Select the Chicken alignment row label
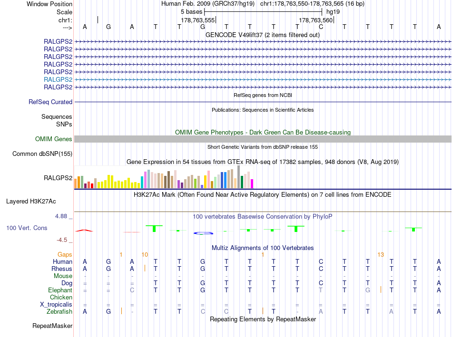The width and height of the screenshot is (452, 337). click(x=61, y=297)
